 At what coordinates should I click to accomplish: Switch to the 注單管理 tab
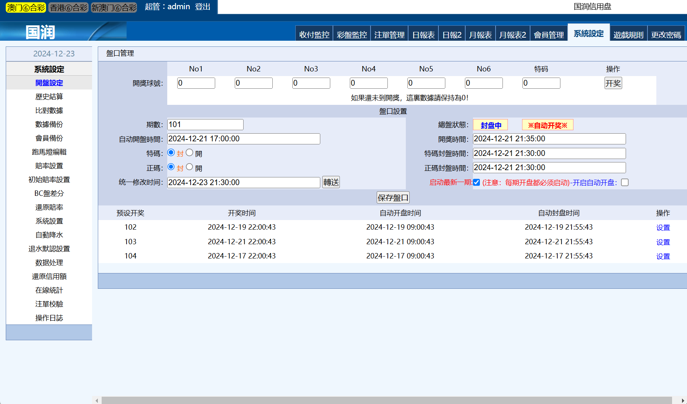pos(389,35)
